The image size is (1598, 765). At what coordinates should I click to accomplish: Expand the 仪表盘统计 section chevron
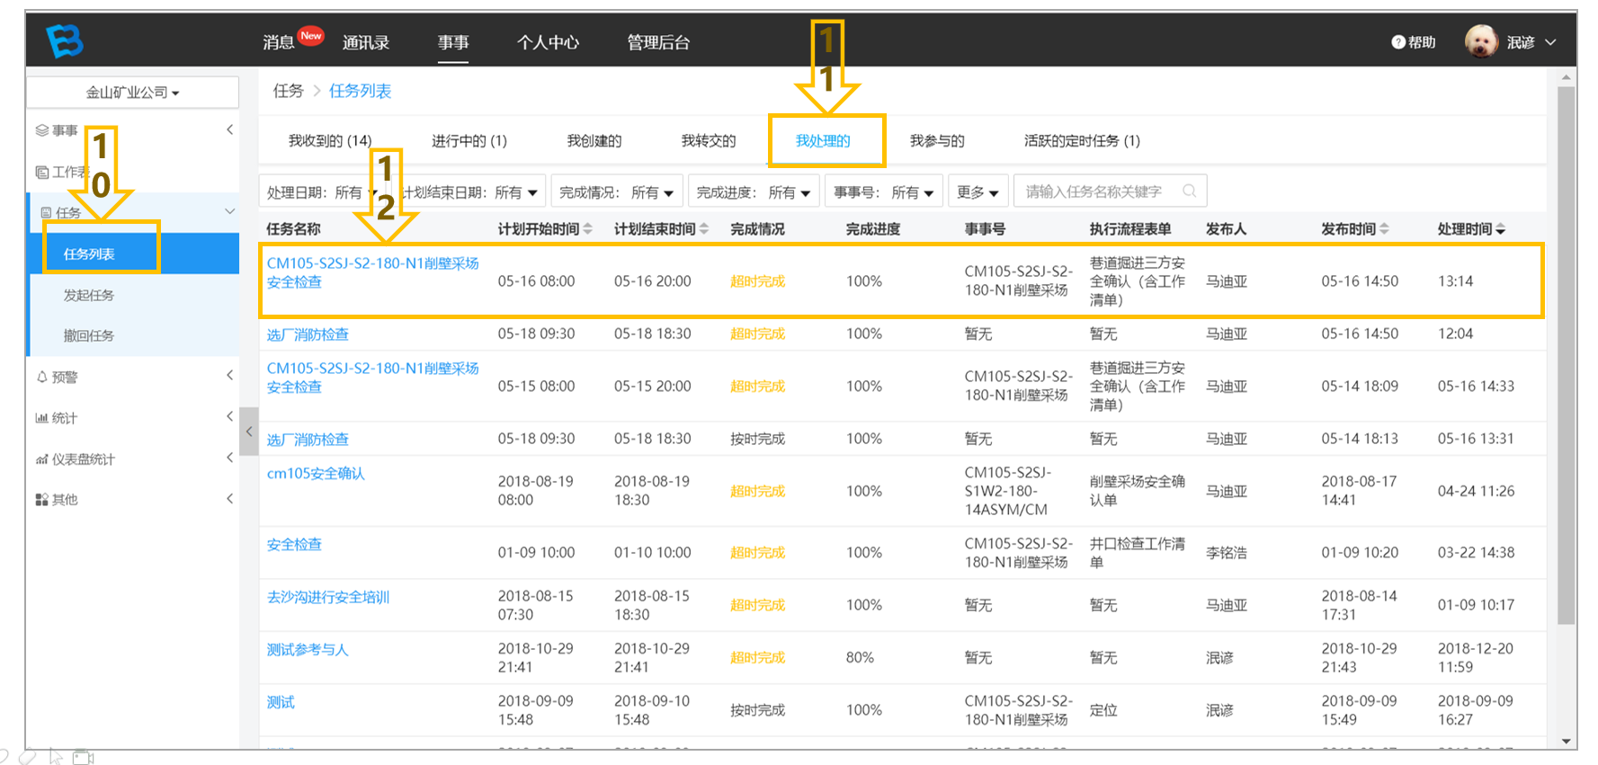click(x=230, y=458)
